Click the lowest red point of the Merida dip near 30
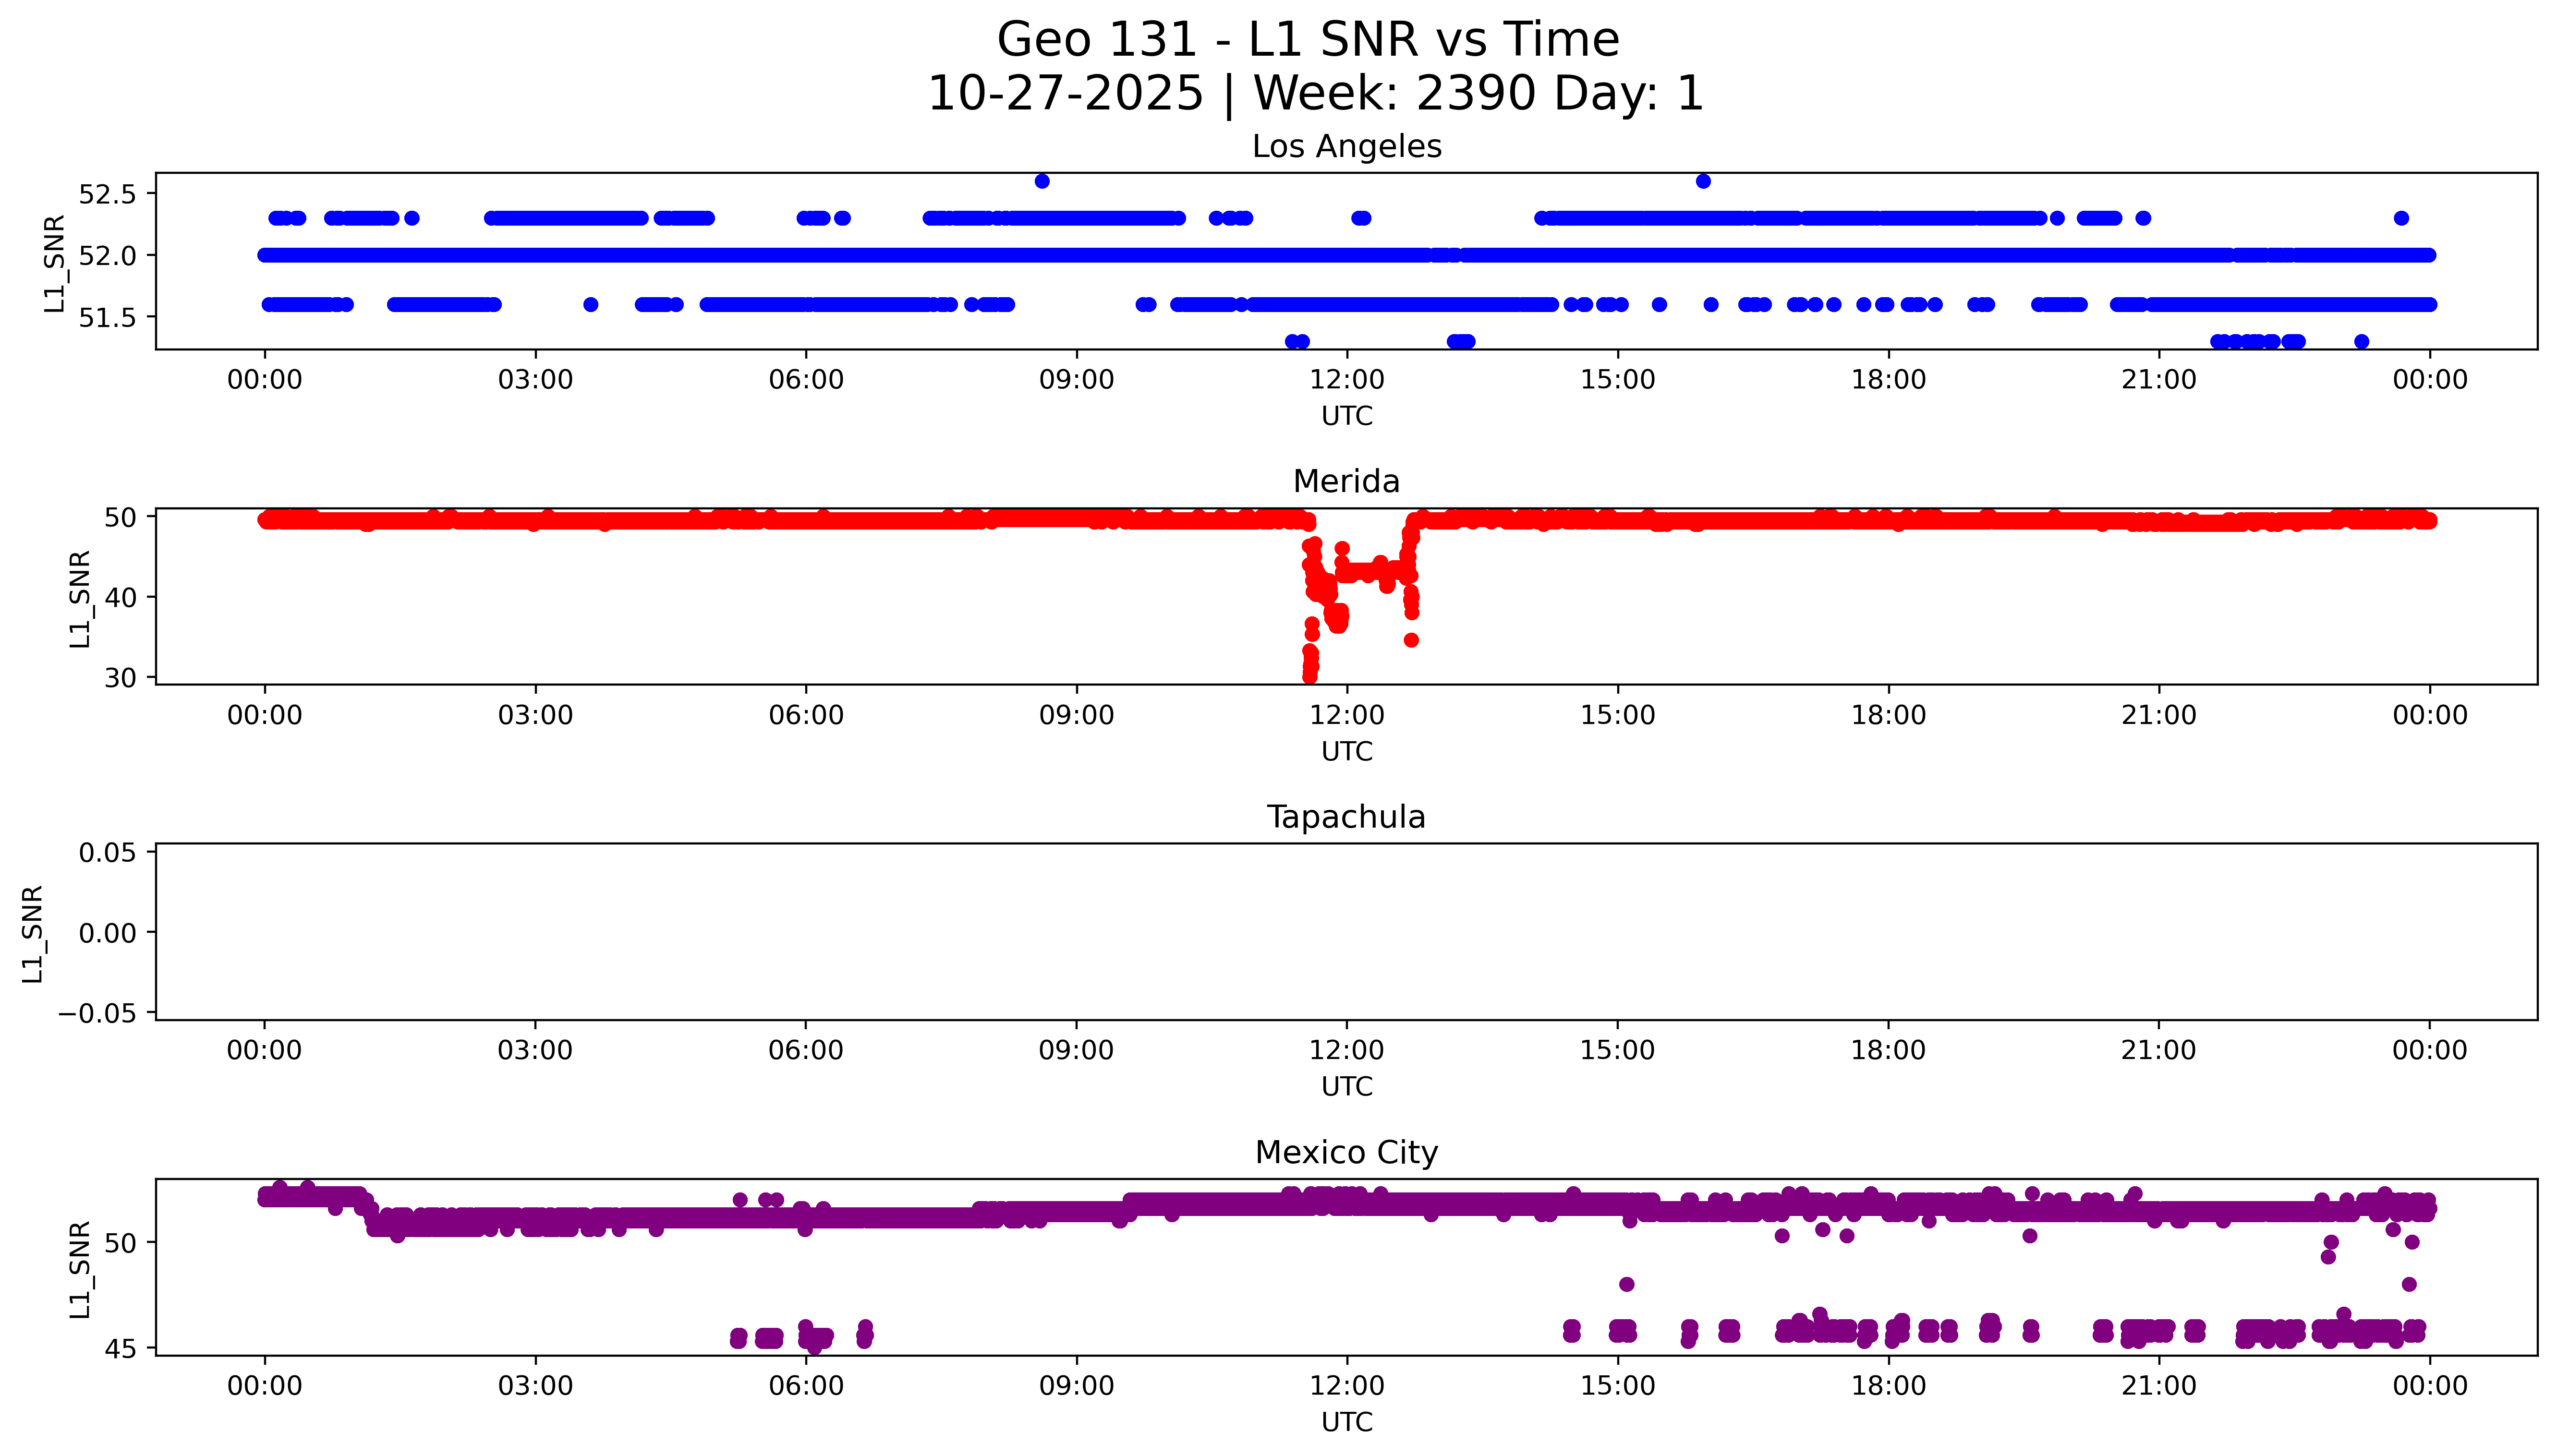Image resolution: width=2557 pixels, height=1456 pixels. tap(1309, 677)
